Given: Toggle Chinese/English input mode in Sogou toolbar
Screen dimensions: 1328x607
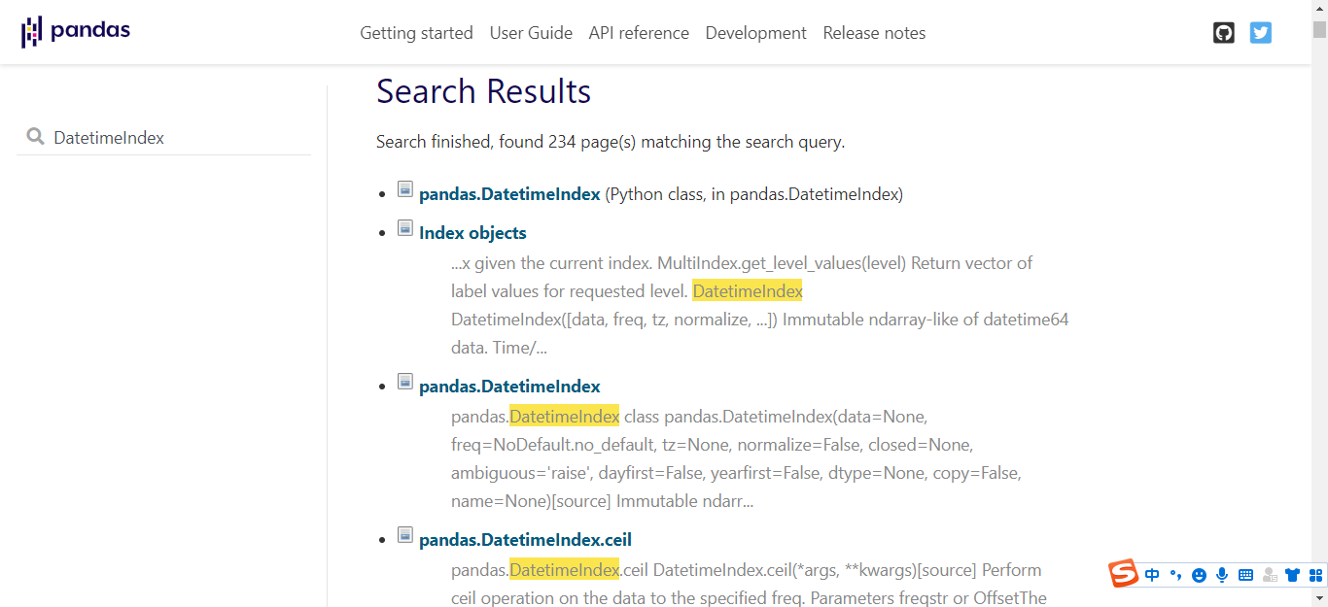Looking at the screenshot, I should tap(1151, 574).
